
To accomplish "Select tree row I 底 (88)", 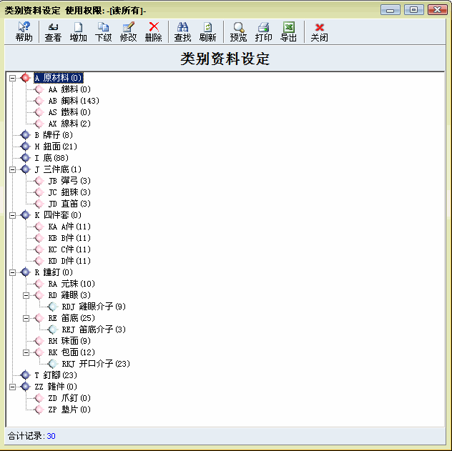I will point(51,158).
